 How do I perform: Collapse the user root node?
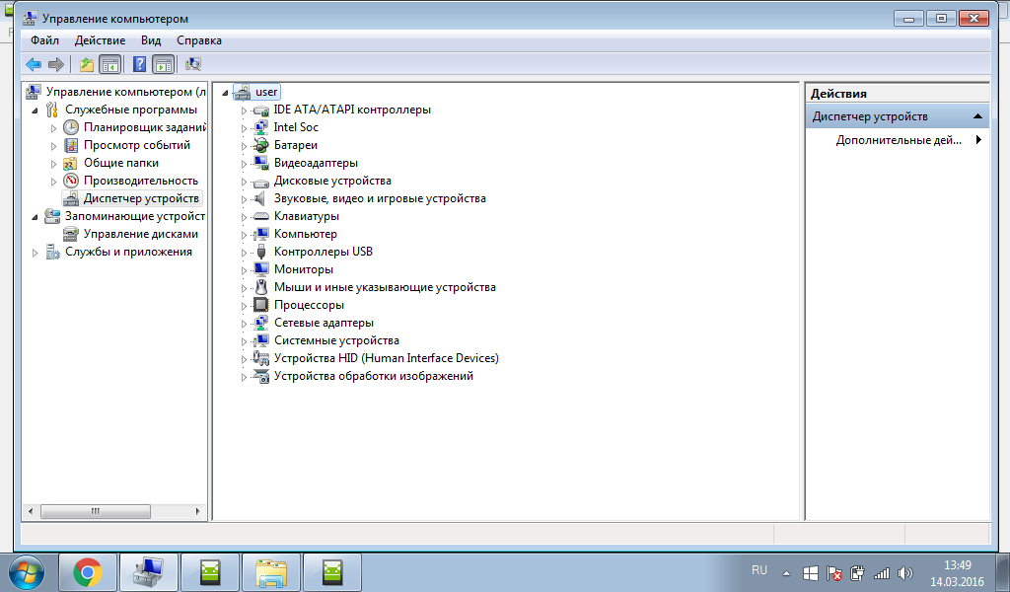point(225,93)
